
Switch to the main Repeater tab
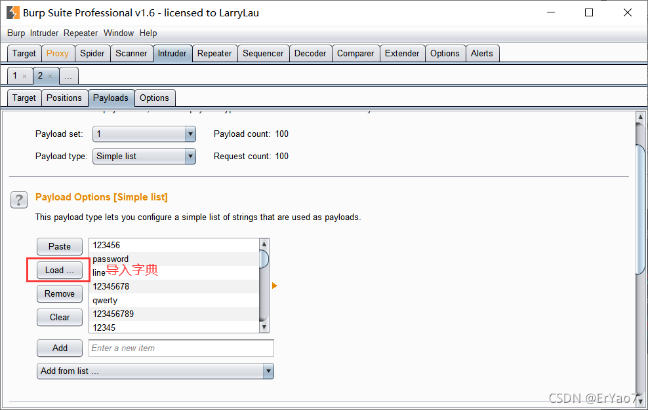pos(214,53)
